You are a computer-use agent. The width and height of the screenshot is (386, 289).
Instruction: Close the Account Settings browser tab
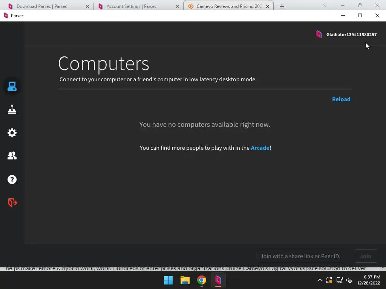[178, 6]
